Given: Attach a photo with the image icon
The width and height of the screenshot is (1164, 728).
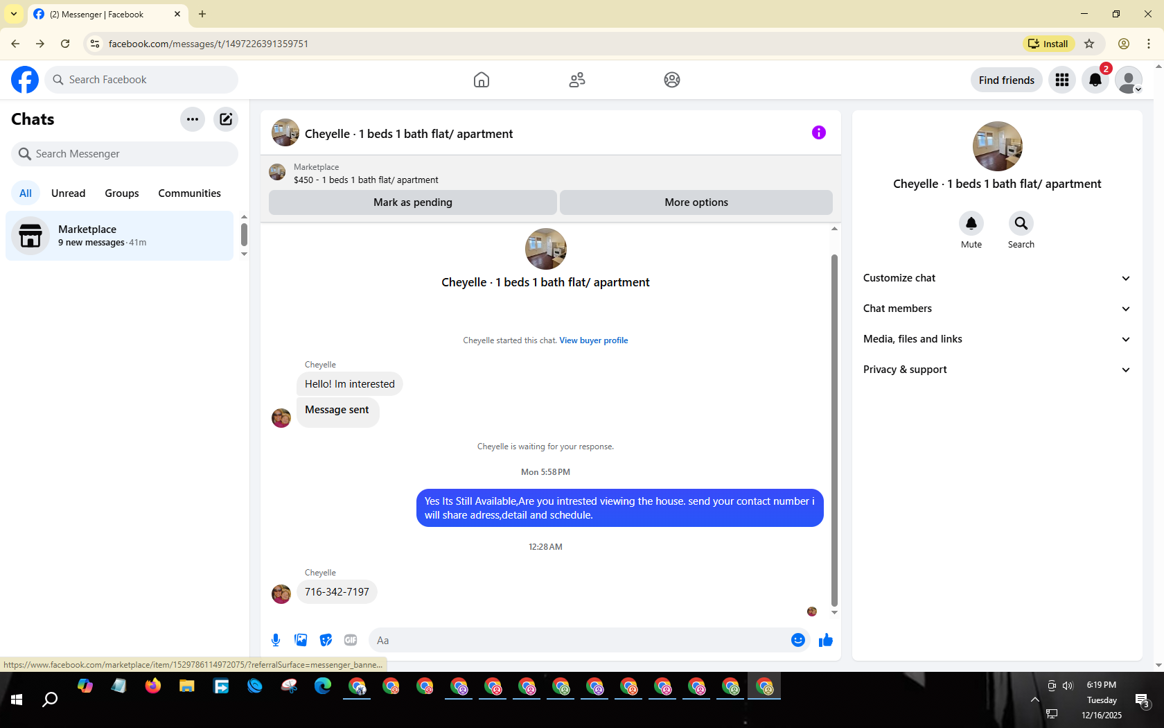Looking at the screenshot, I should (301, 640).
